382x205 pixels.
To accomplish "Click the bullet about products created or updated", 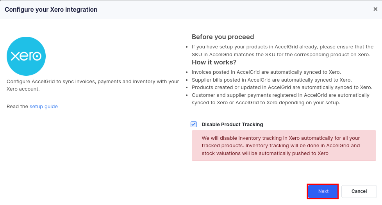I will pyautogui.click(x=282, y=87).
